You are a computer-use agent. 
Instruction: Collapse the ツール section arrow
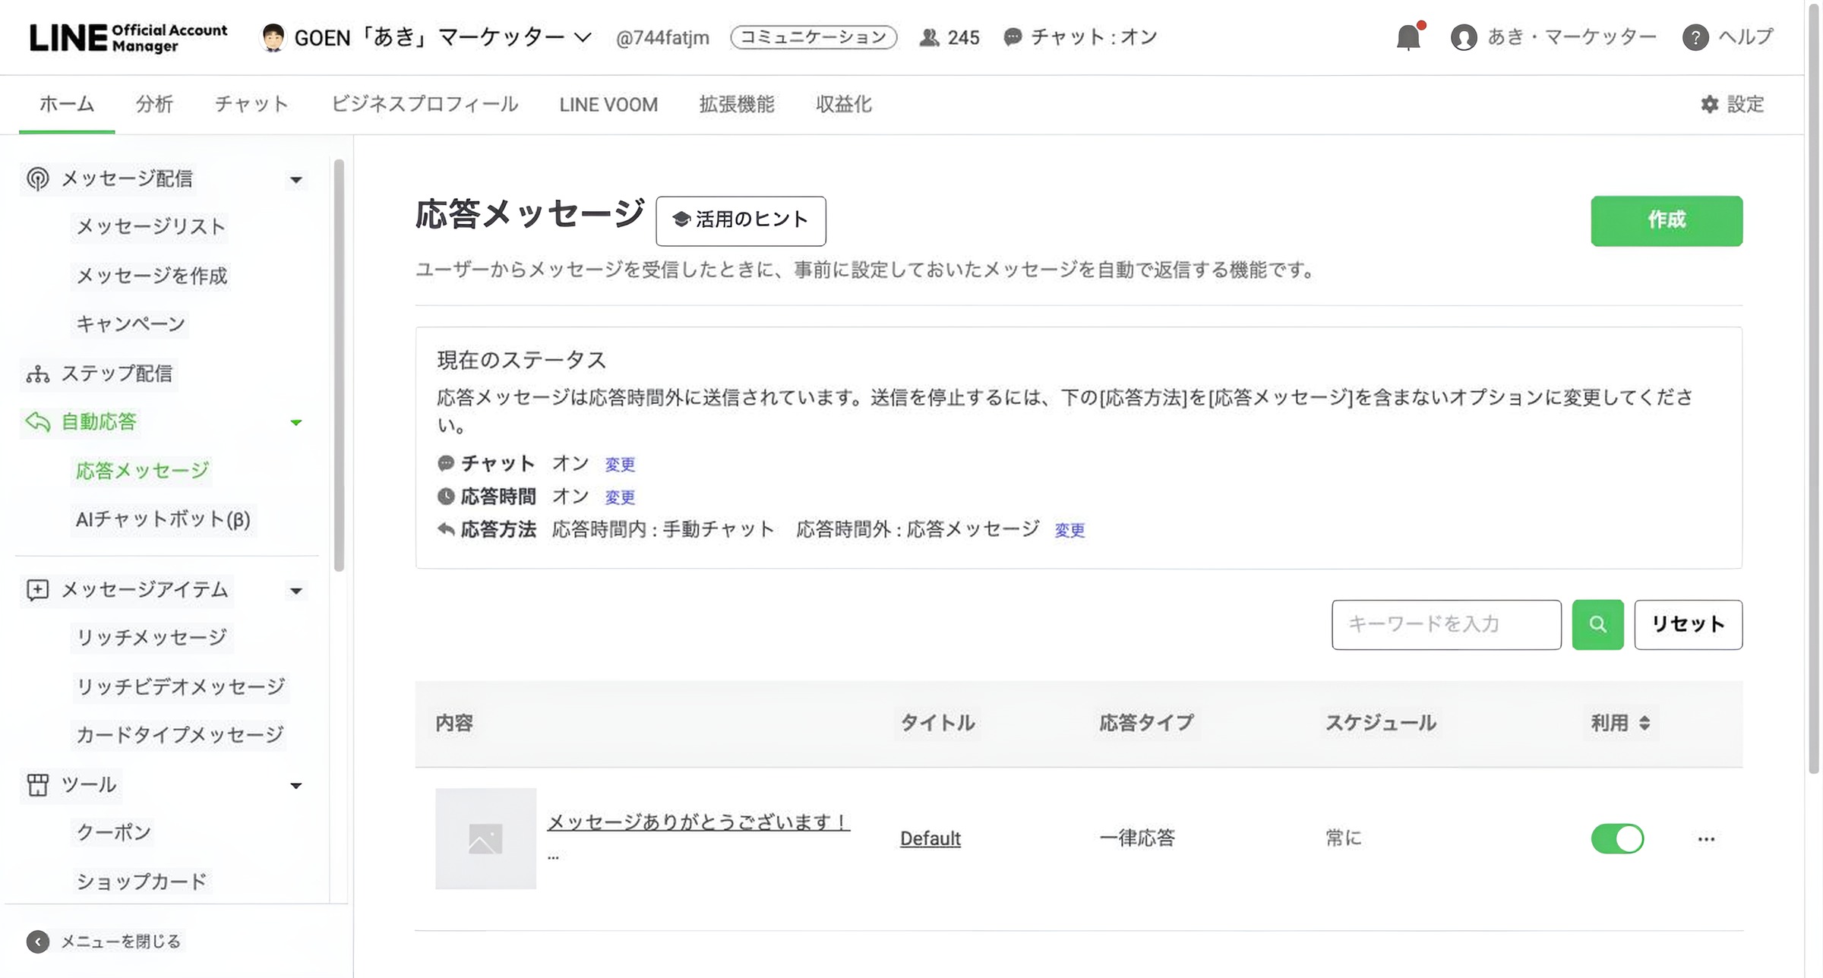(296, 786)
